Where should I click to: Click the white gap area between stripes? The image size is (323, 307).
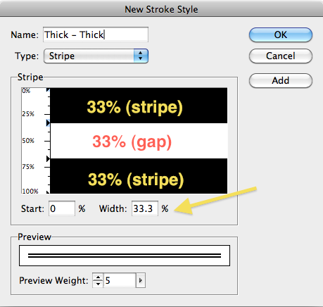[139, 141]
